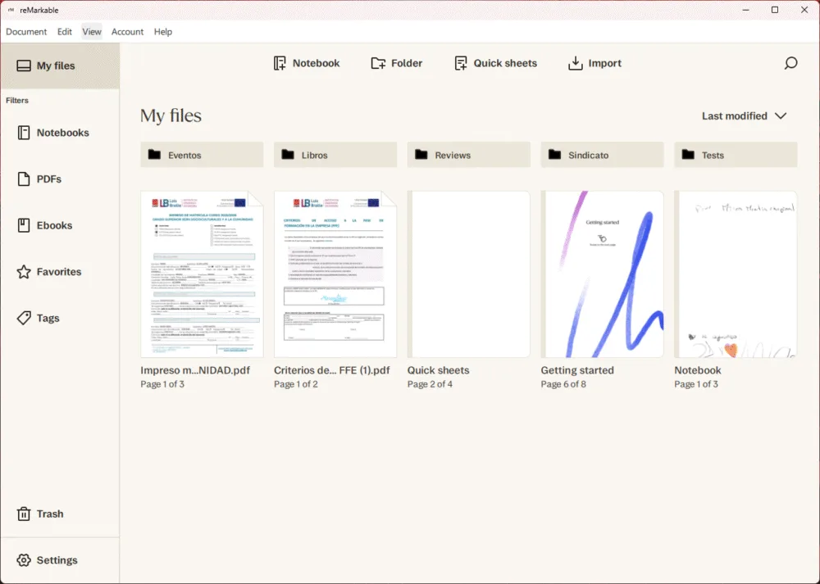The width and height of the screenshot is (820, 584).
Task: Open the Tags filter
Action: coord(60,318)
